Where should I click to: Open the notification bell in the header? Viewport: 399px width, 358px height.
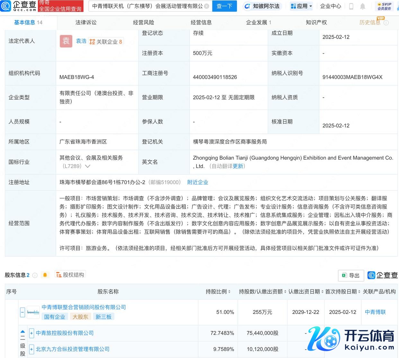tap(362, 6)
